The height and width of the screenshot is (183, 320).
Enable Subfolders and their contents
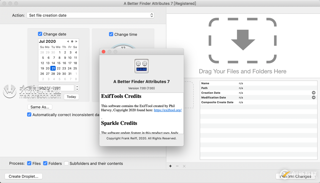66,163
